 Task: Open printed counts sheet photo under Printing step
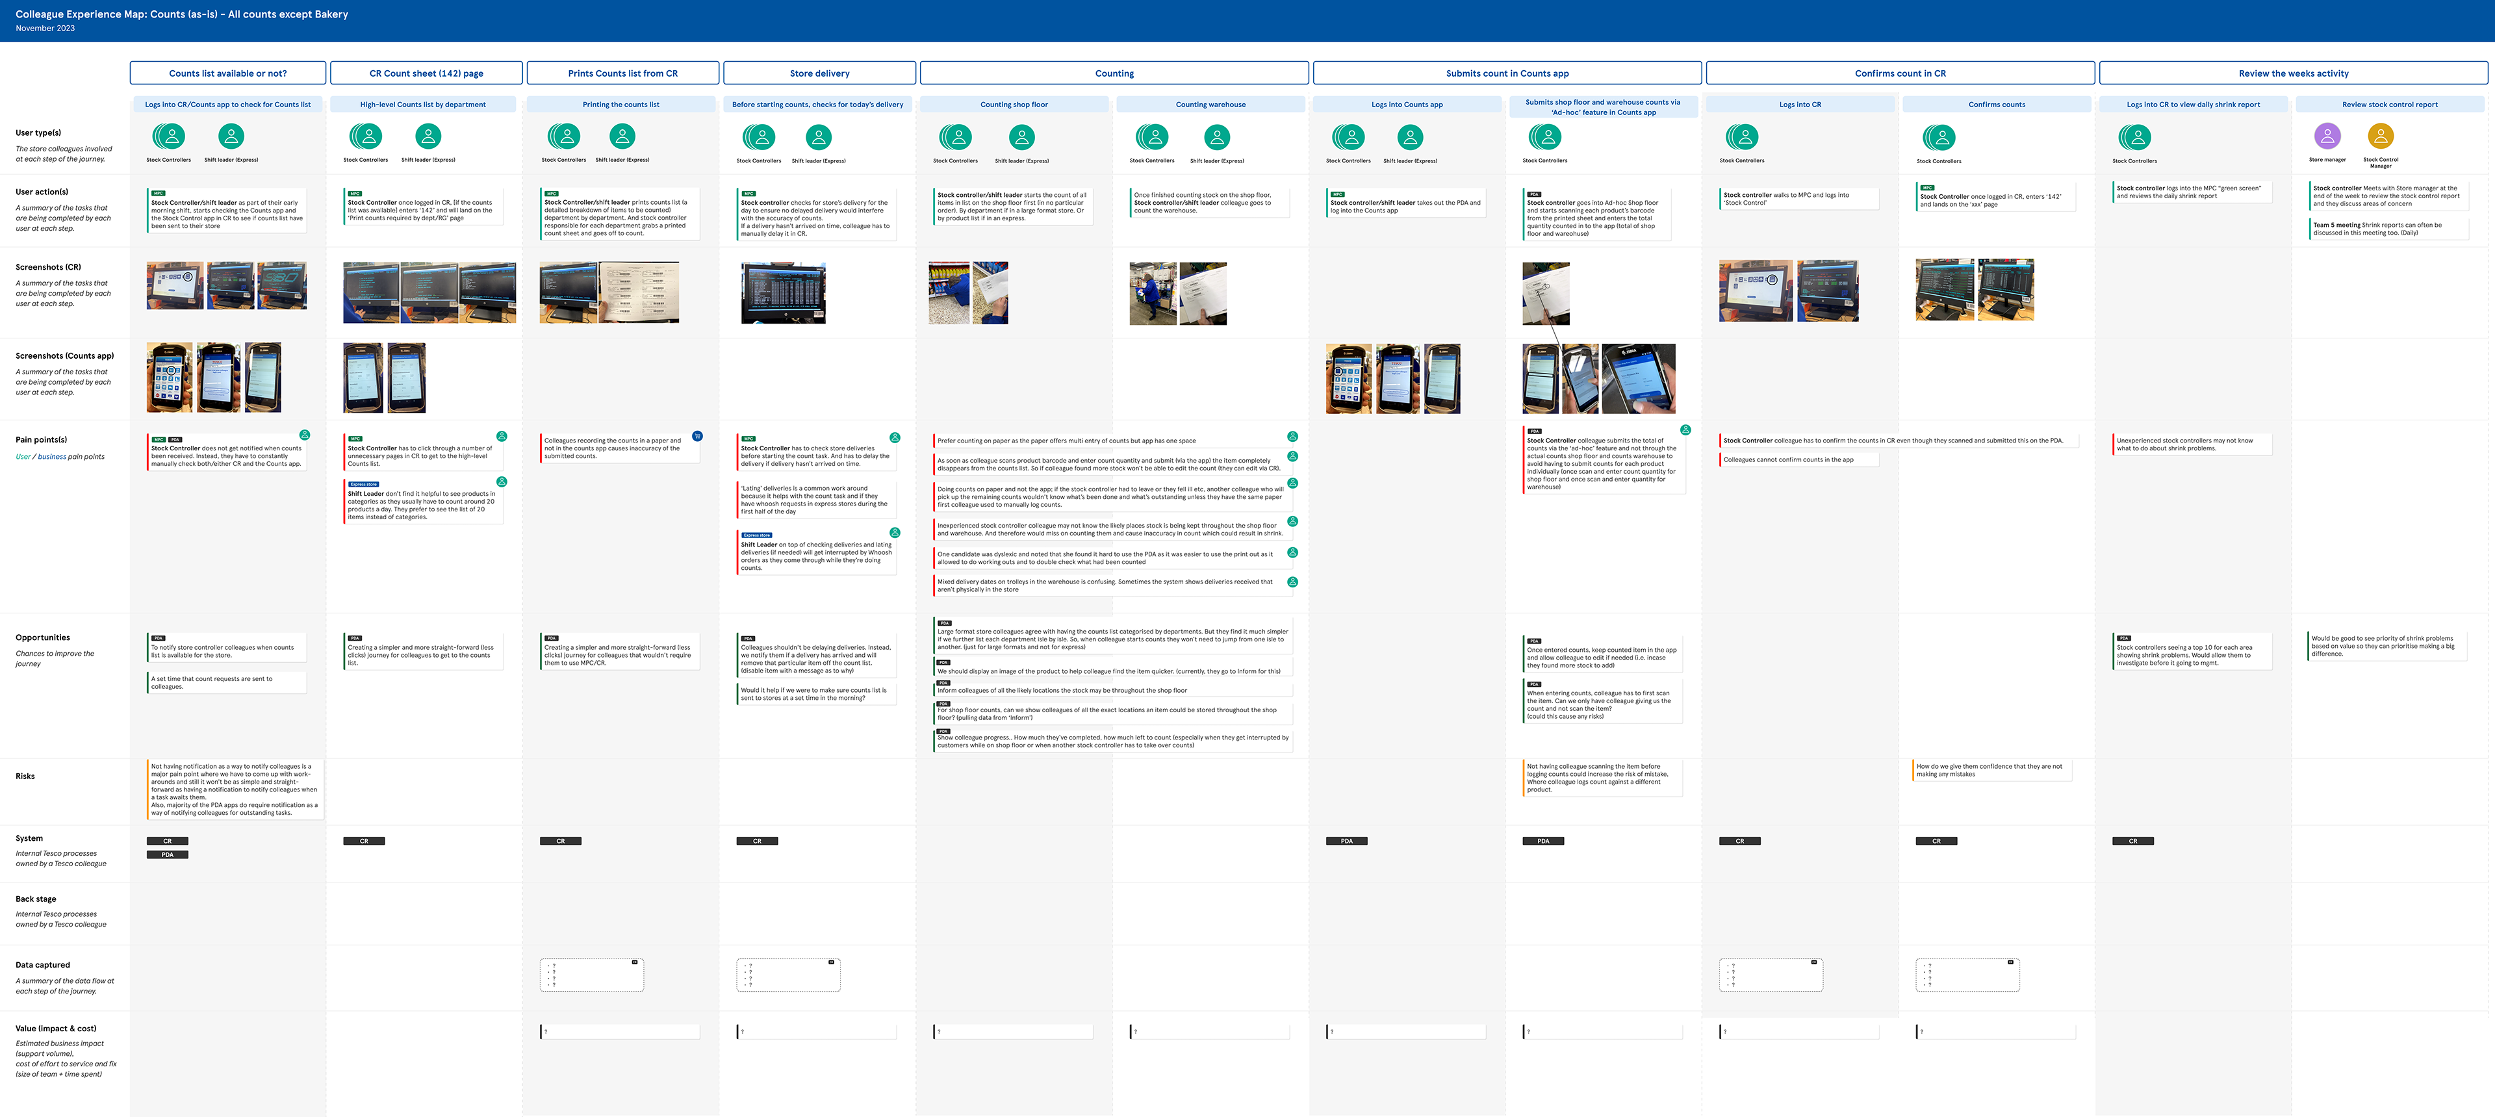(639, 292)
